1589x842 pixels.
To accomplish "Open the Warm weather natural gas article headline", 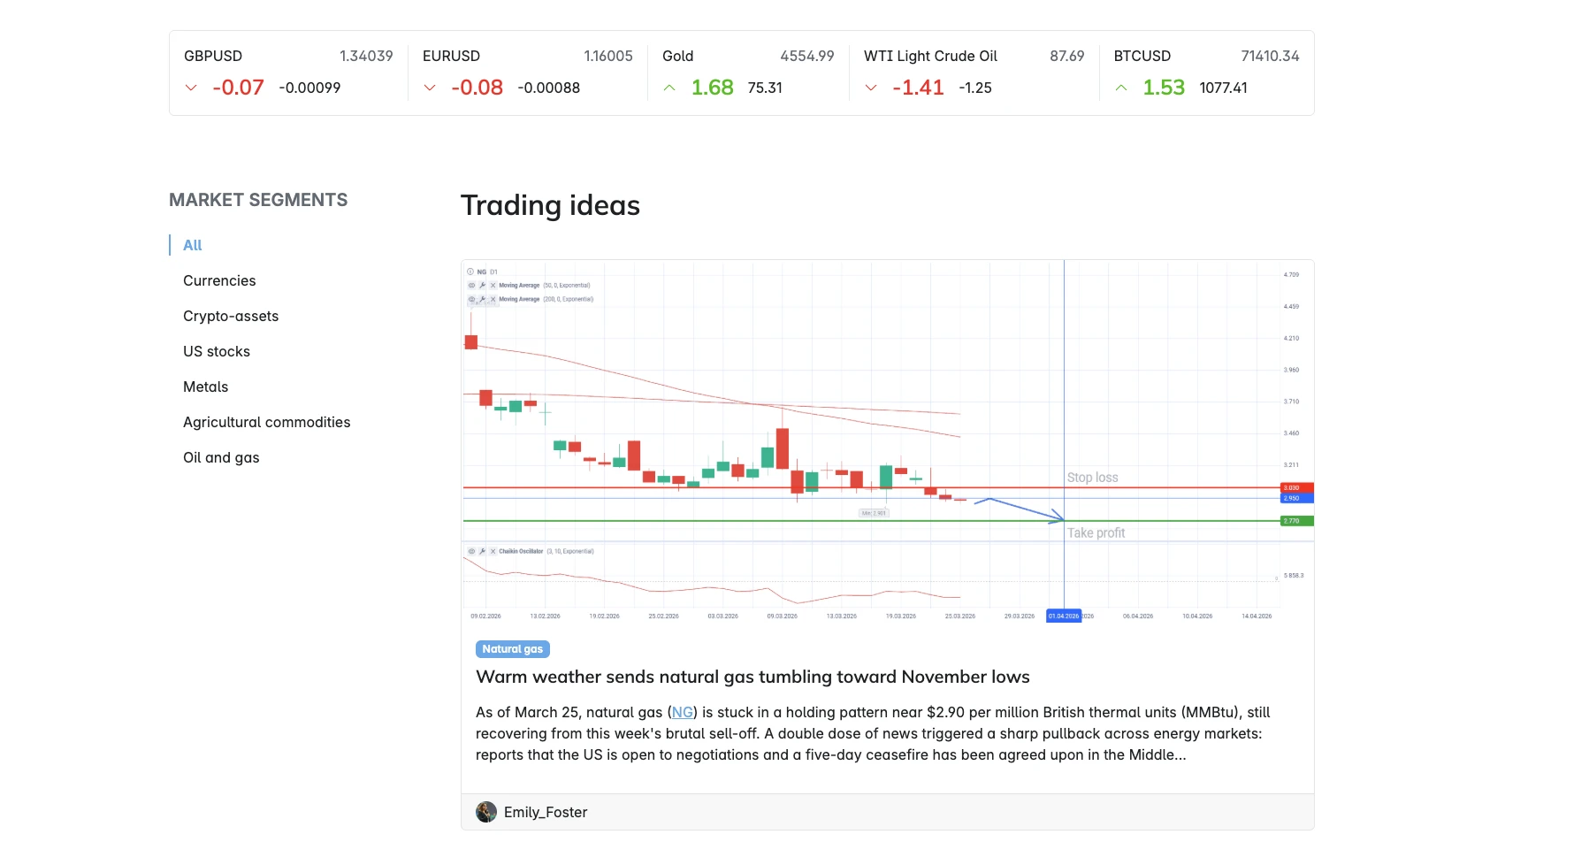I will coord(752,677).
